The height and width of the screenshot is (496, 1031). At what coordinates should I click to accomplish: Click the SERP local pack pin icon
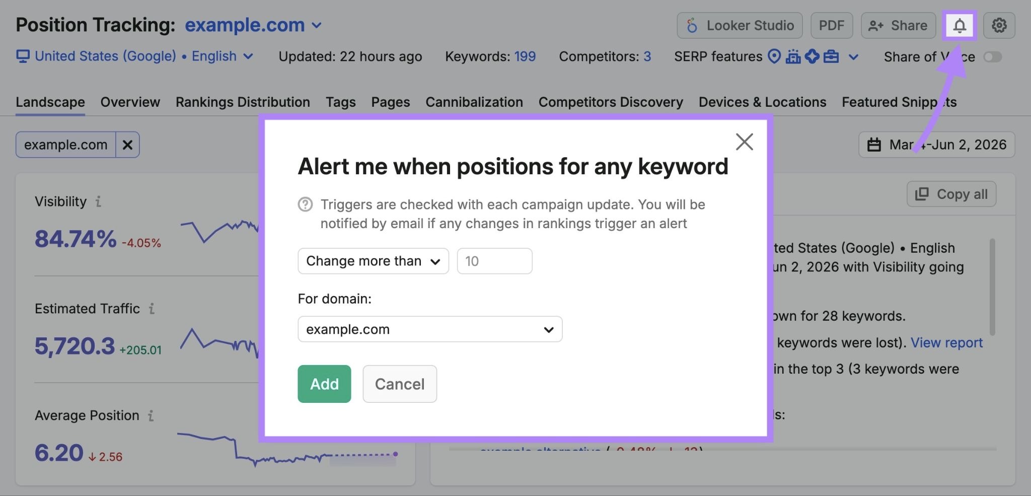774,56
